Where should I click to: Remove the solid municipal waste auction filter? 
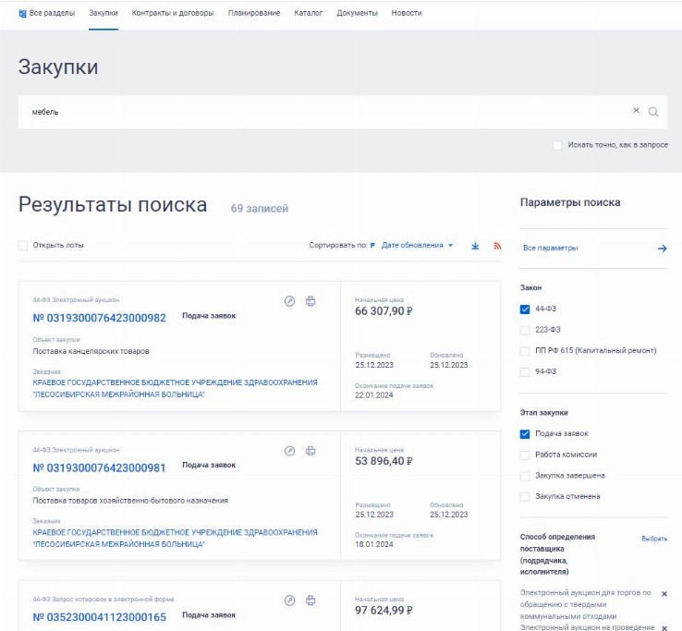pos(664,594)
